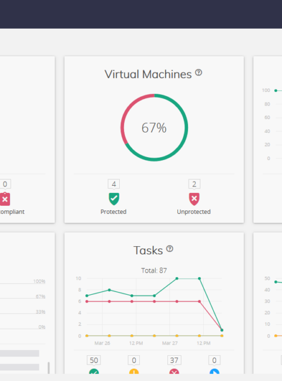Click Unprotected count badge 2
This screenshot has height=381, width=282.
click(194, 184)
